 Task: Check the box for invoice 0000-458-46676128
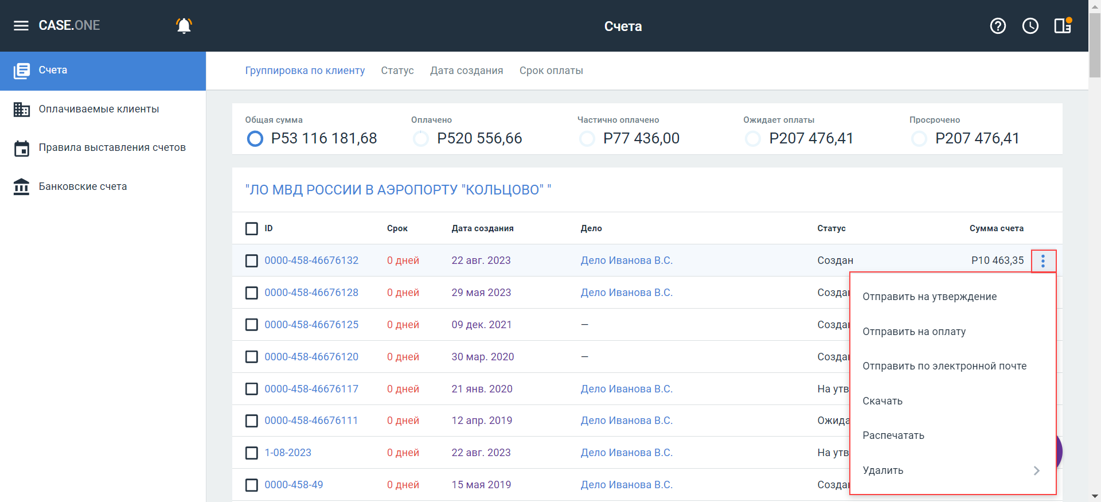[x=252, y=293]
